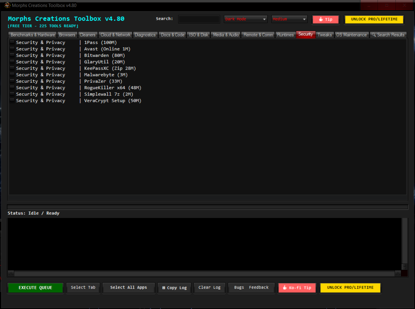Viewport: 415px width, 309px height.
Task: Check the VeraCrypt Setup (50M) checkbox
Action: click(x=12, y=101)
